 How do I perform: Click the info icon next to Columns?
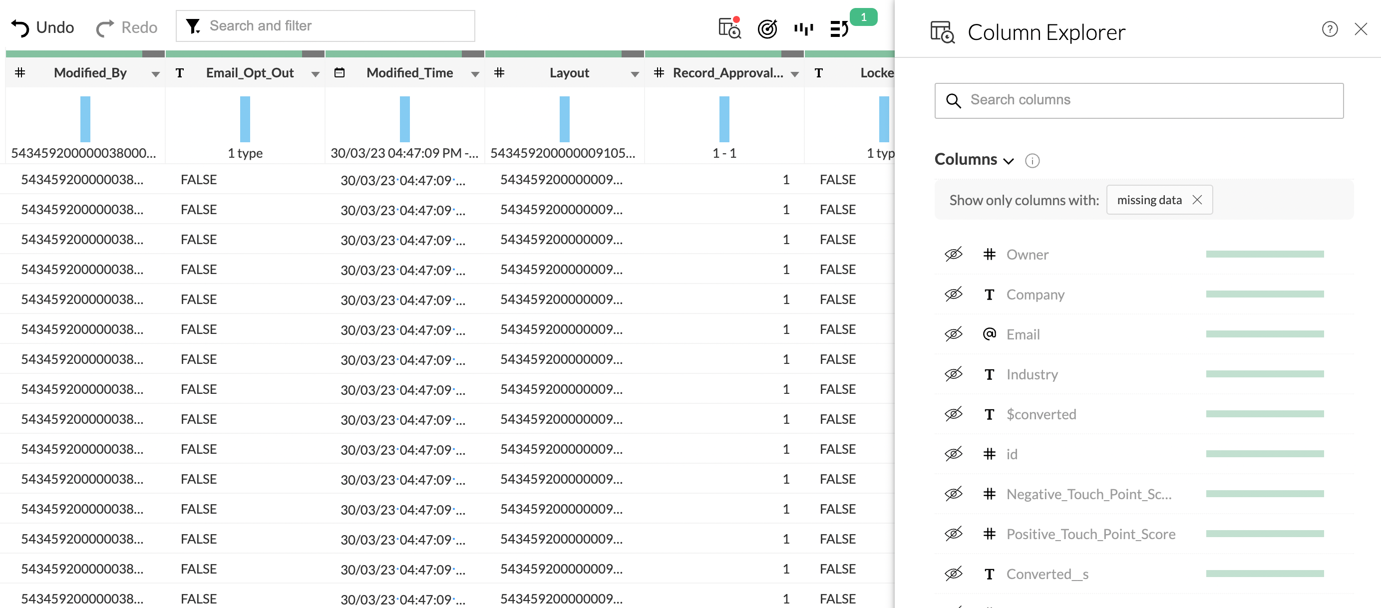[x=1032, y=160]
